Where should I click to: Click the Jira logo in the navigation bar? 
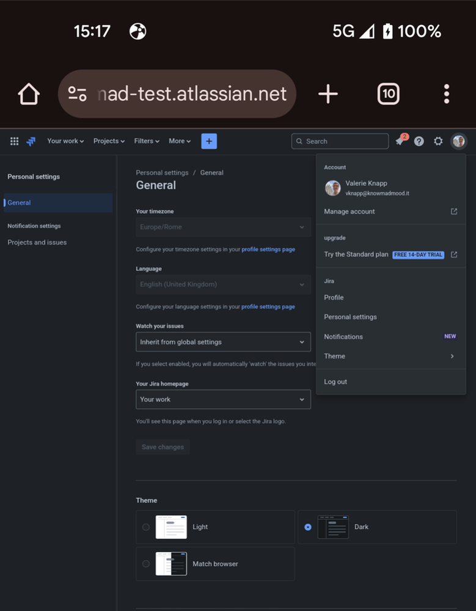point(31,141)
